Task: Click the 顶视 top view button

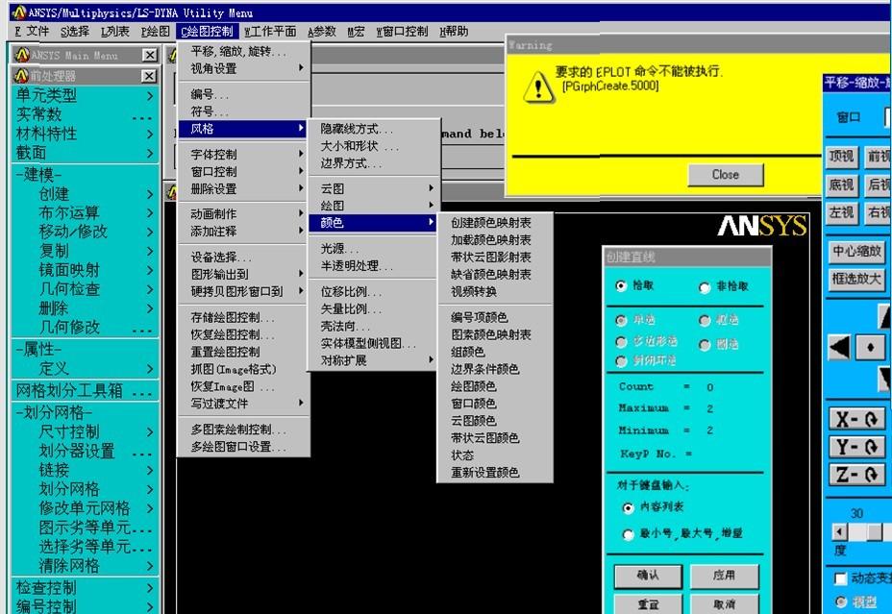Action: point(841,157)
